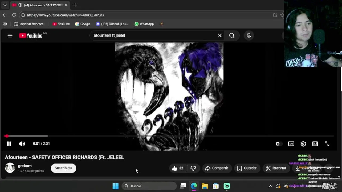Viewport: 342px width, 192px height.
Task: Open the Discord bookmark
Action: (x=112, y=24)
